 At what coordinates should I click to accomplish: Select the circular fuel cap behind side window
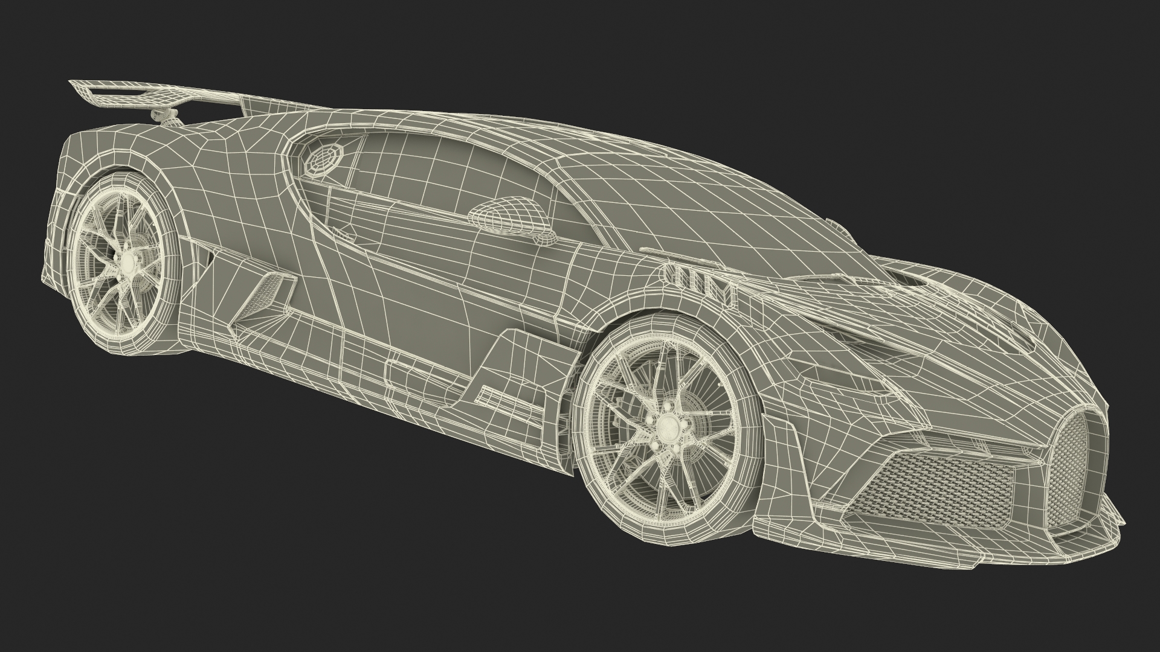pyautogui.click(x=323, y=159)
